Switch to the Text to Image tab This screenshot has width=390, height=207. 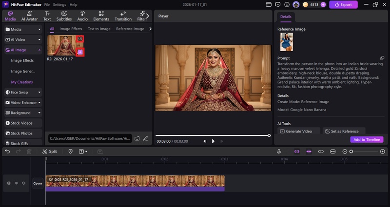coord(99,29)
